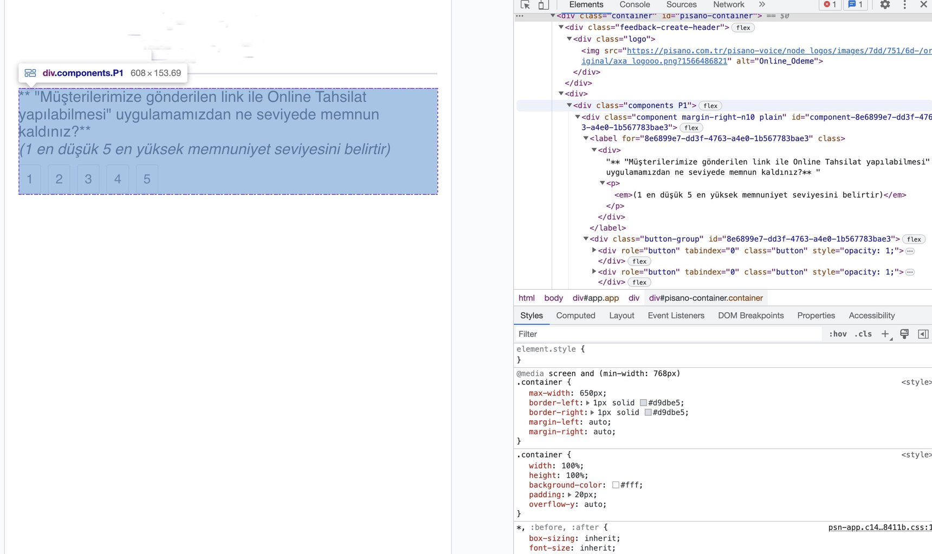The image size is (932, 554).
Task: Switch to the Elements tab
Action: click(586, 4)
